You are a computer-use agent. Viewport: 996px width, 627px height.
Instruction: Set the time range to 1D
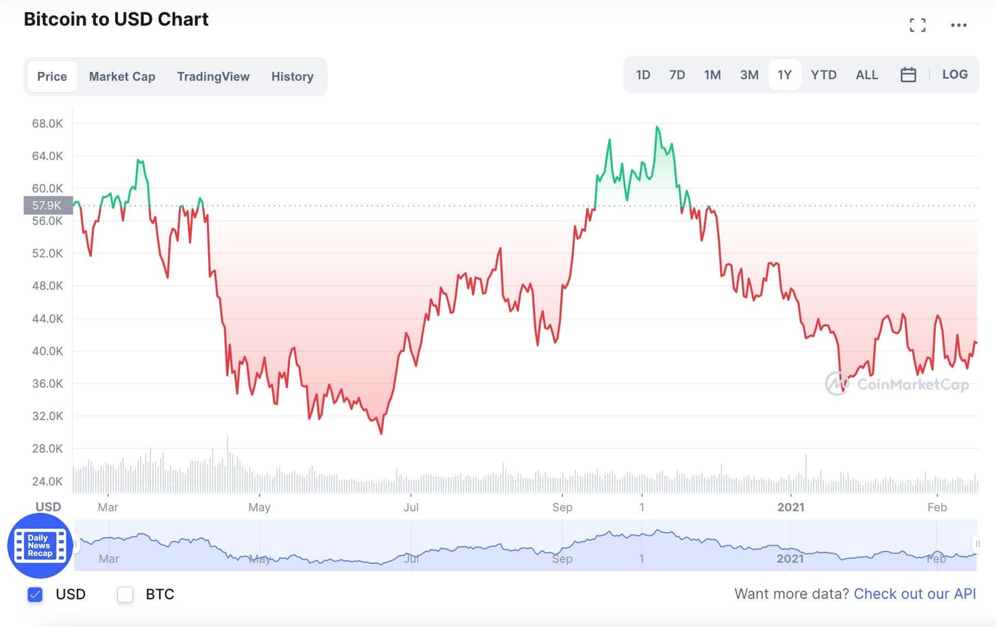click(643, 75)
